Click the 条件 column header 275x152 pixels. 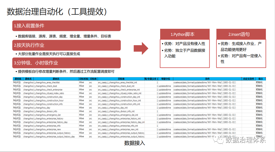pyautogui.click(x=207, y=79)
